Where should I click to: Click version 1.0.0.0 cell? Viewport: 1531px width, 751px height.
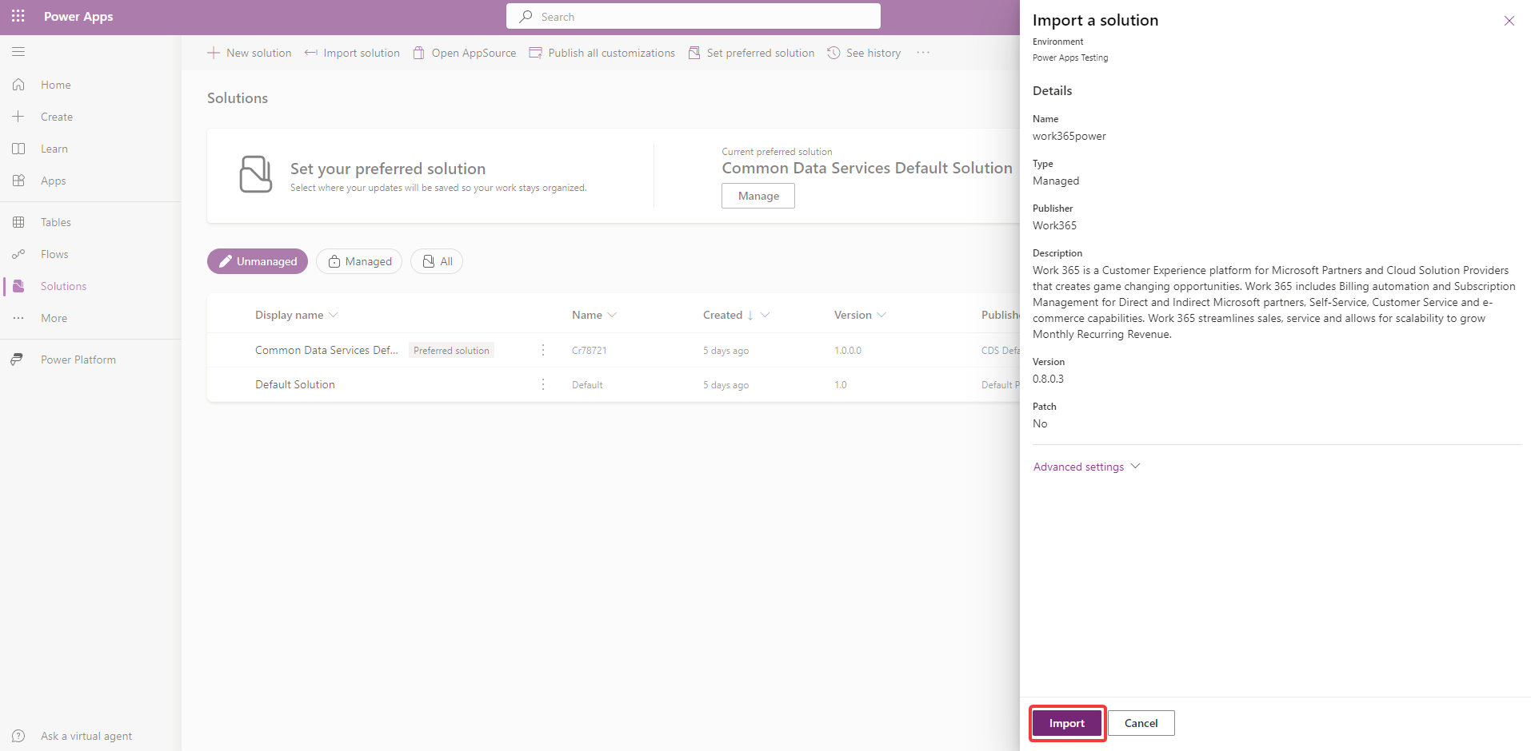tap(848, 351)
